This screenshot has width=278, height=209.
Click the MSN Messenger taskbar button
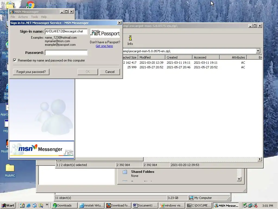pos(226,205)
